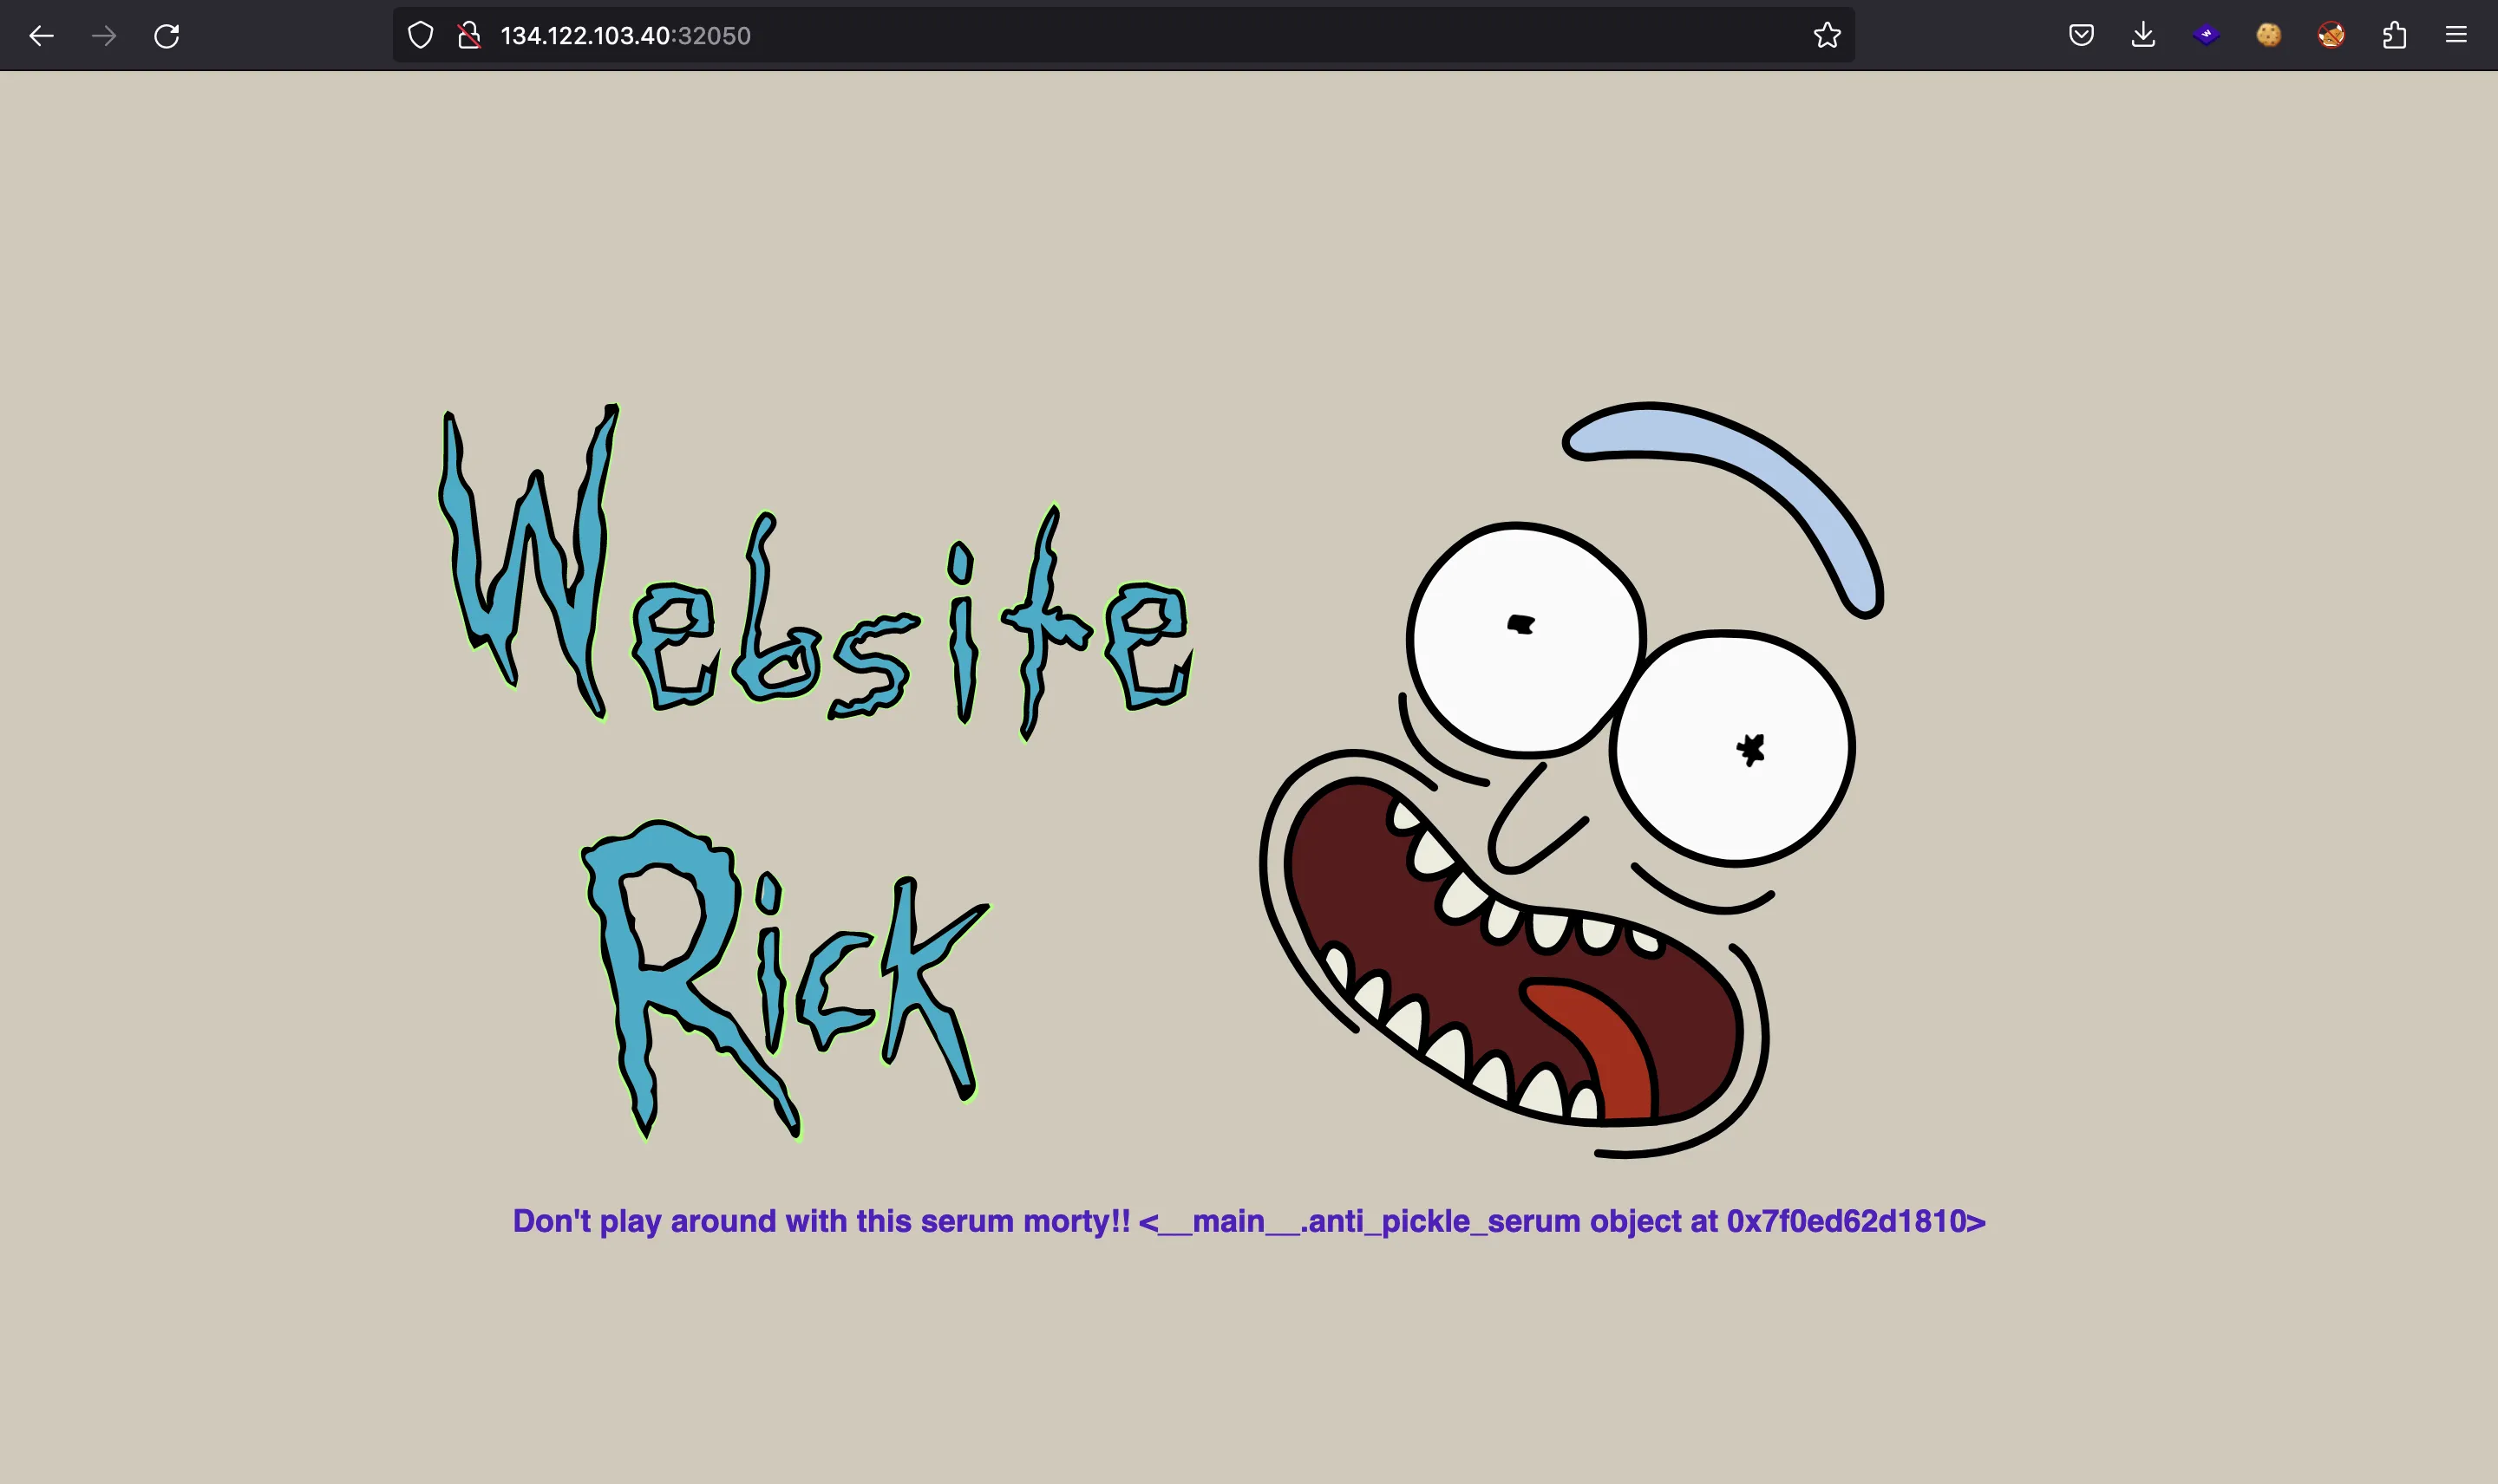Select the address bar URL 134.122.103.40:32050
Screen dimensions: 2498x1484
point(625,36)
